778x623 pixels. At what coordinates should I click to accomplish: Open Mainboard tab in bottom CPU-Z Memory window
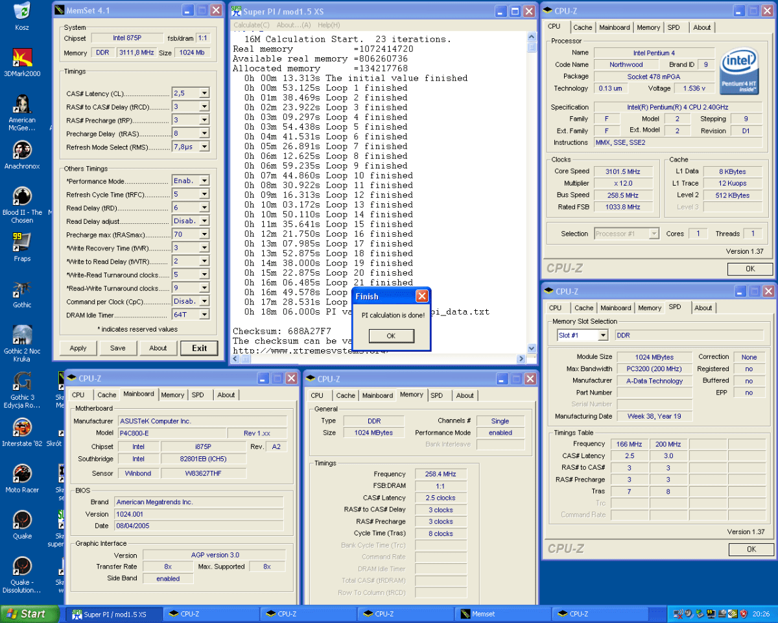pyautogui.click(x=377, y=395)
